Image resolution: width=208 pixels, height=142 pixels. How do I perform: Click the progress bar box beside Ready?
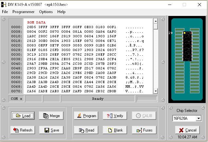pyautogui.click(x=147, y=99)
